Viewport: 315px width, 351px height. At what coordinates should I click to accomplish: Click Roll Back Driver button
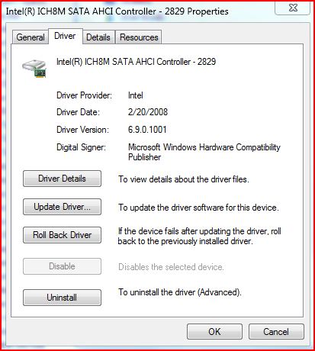[62, 235]
